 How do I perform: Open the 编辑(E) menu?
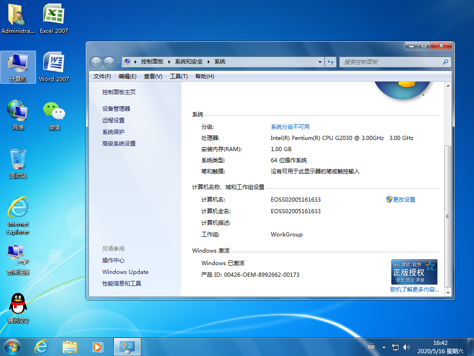tap(127, 76)
